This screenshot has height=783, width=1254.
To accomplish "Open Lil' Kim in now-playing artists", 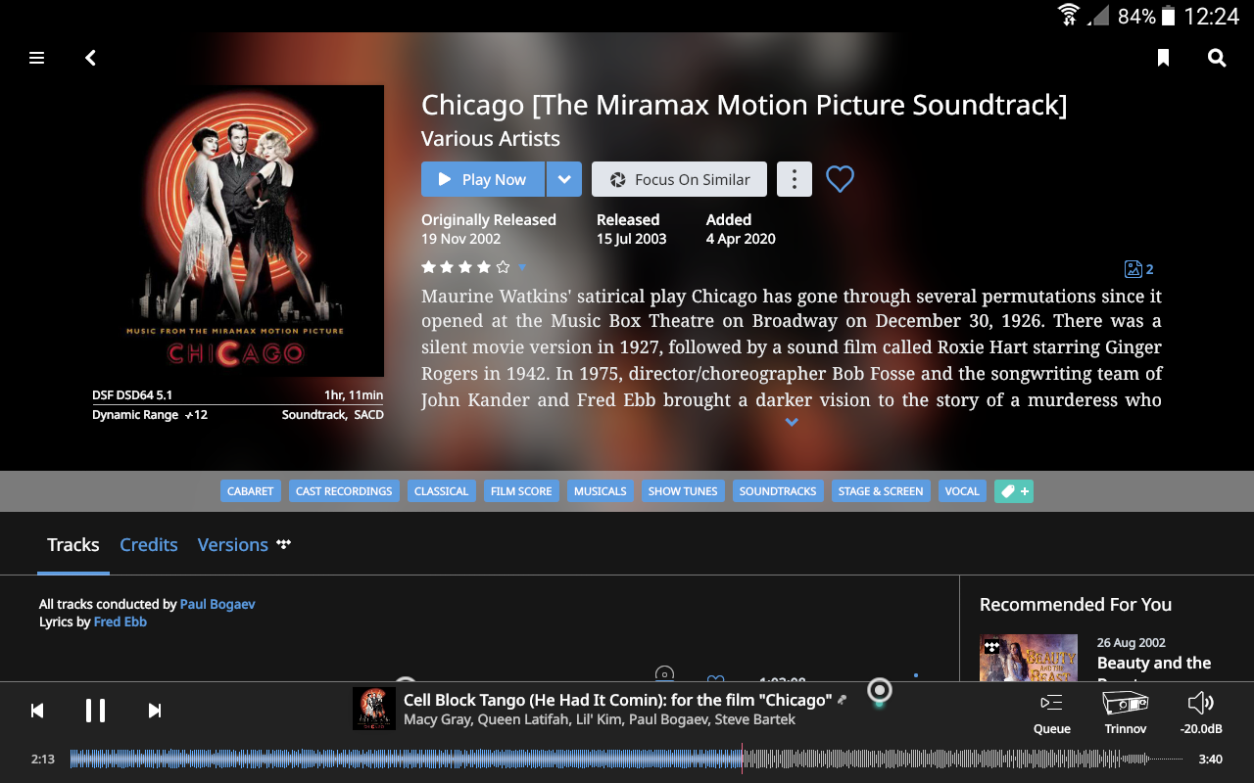I will click(x=592, y=720).
